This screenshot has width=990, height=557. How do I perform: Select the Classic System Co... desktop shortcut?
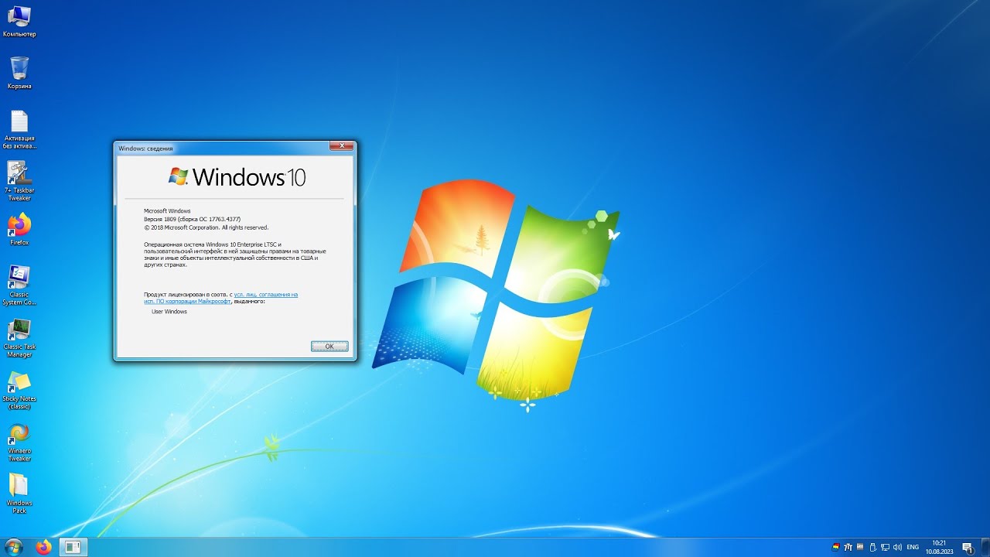[x=19, y=285]
